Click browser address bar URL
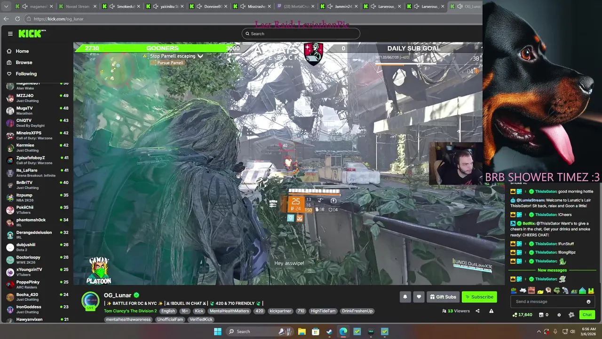Screen dimensions: 602x339 58,19
